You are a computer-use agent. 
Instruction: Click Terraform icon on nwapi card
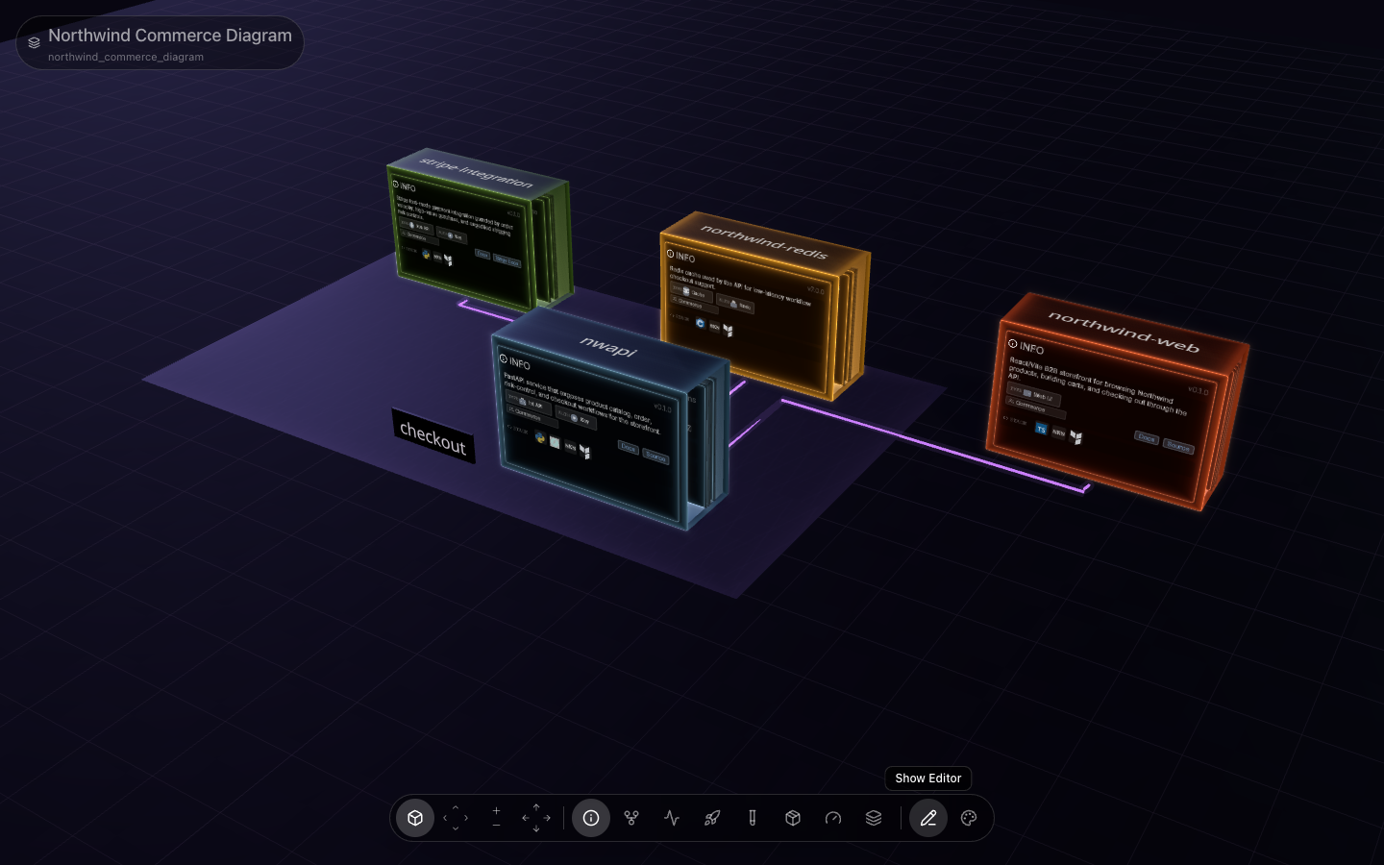point(584,451)
